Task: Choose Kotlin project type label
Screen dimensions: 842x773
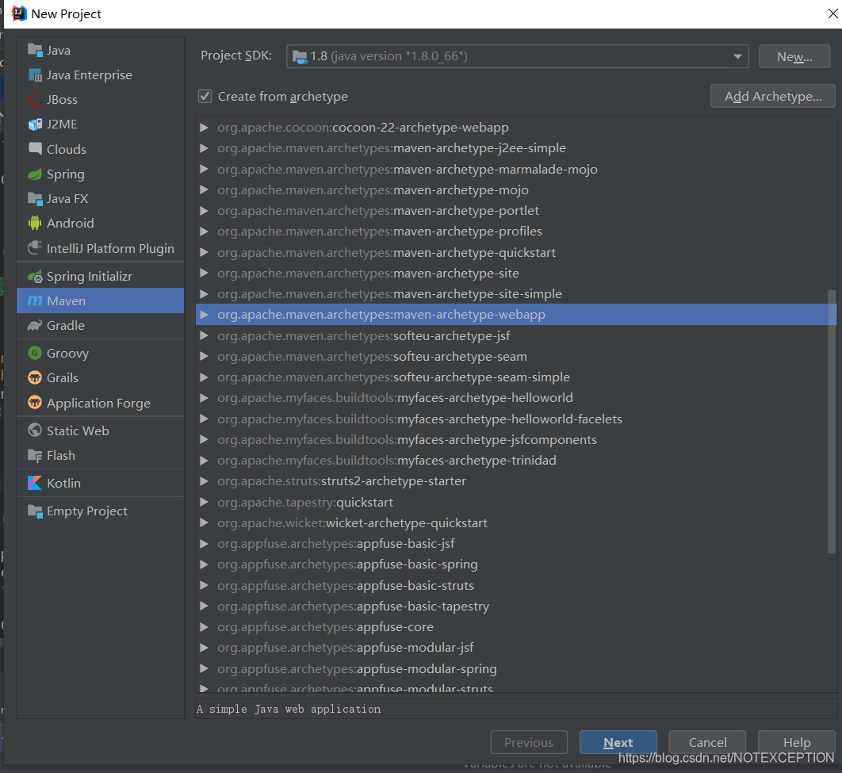Action: coord(64,483)
